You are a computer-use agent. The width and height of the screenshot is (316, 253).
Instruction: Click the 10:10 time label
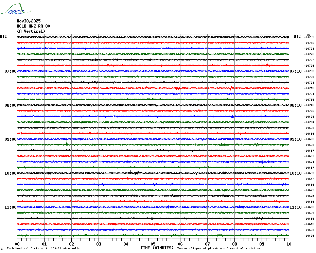296,173
